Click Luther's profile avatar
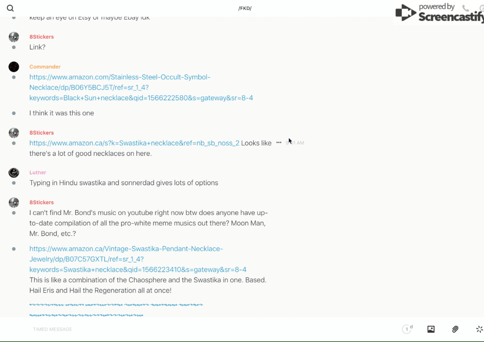 point(14,172)
